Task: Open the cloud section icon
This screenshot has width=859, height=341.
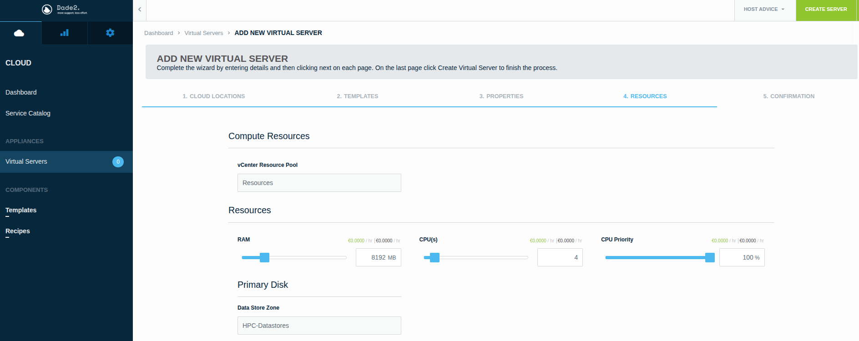Action: point(19,33)
